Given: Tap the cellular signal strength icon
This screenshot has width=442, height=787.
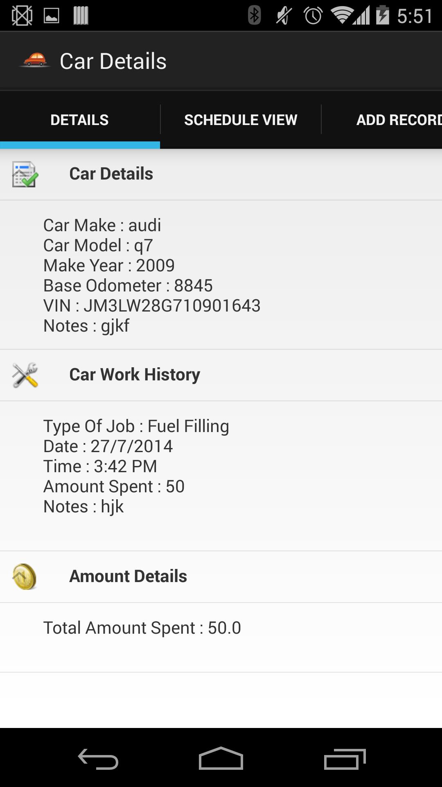Looking at the screenshot, I should (362, 16).
